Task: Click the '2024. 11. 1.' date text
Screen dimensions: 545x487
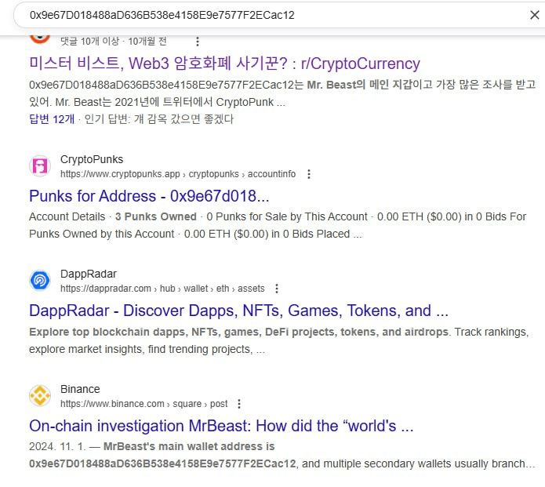Action: pyautogui.click(x=57, y=446)
